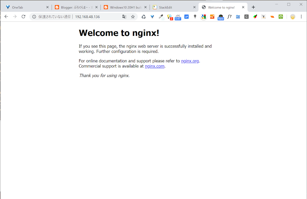Maximize the Chrome window
Viewport: 307px width, 199px height.
289,4
